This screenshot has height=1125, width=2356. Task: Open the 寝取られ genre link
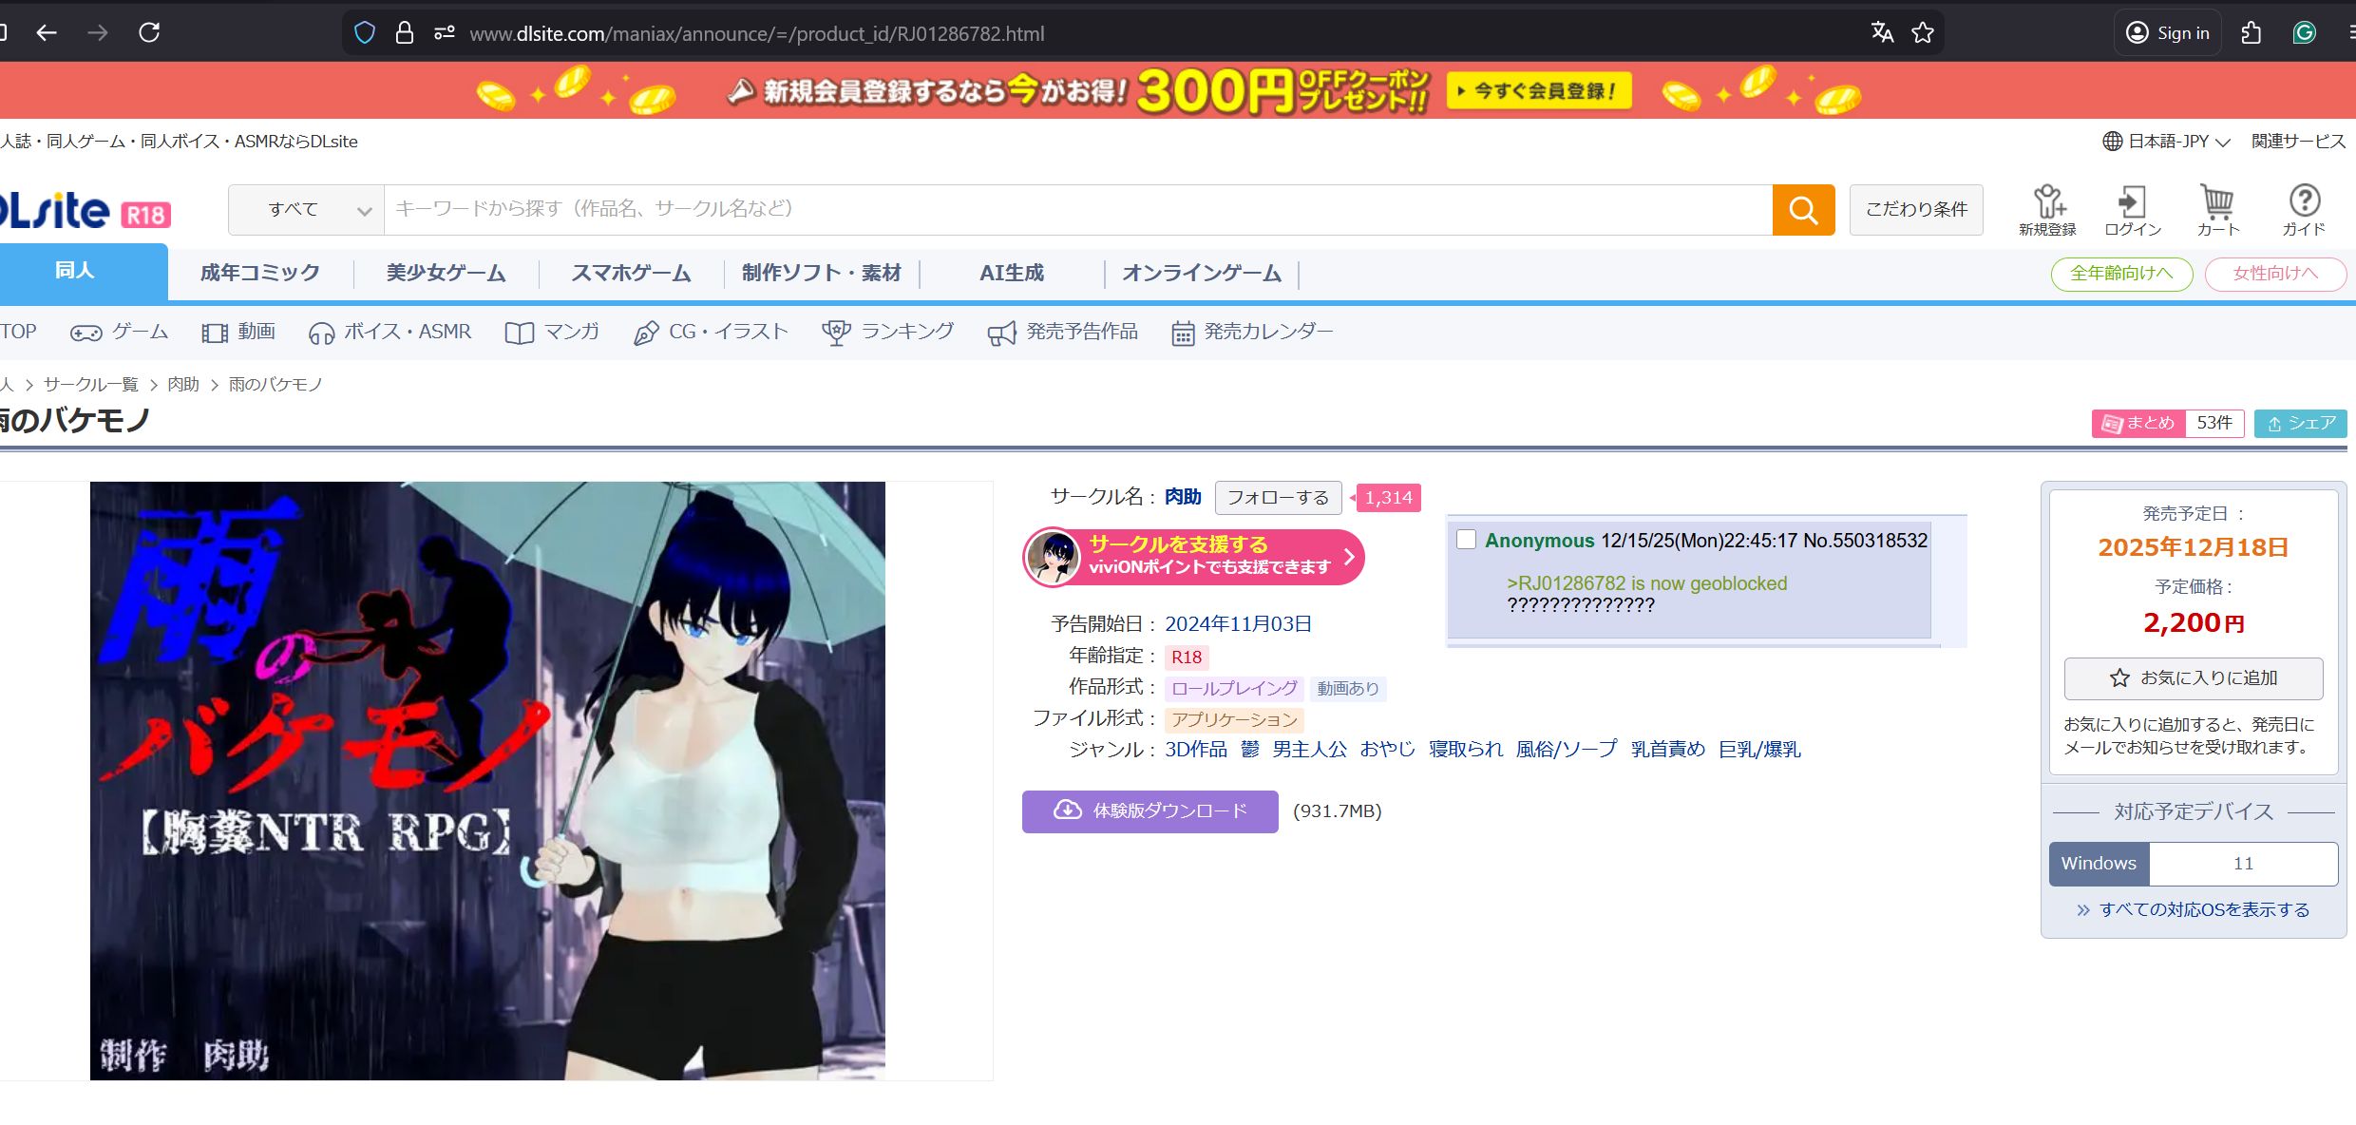[1465, 750]
